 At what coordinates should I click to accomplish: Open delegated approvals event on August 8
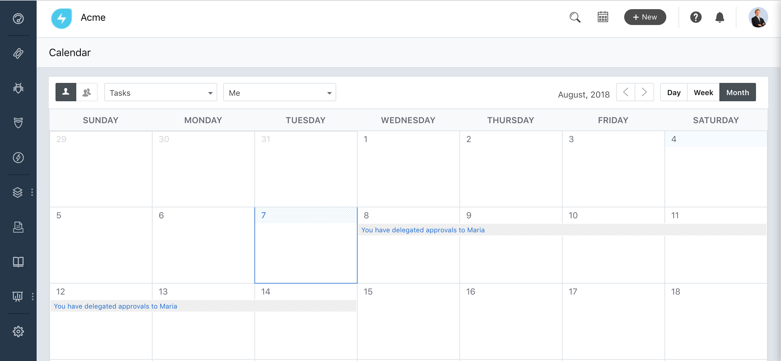[423, 230]
